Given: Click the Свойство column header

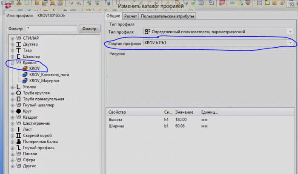Looking at the screenshot, I should [x=134, y=112].
